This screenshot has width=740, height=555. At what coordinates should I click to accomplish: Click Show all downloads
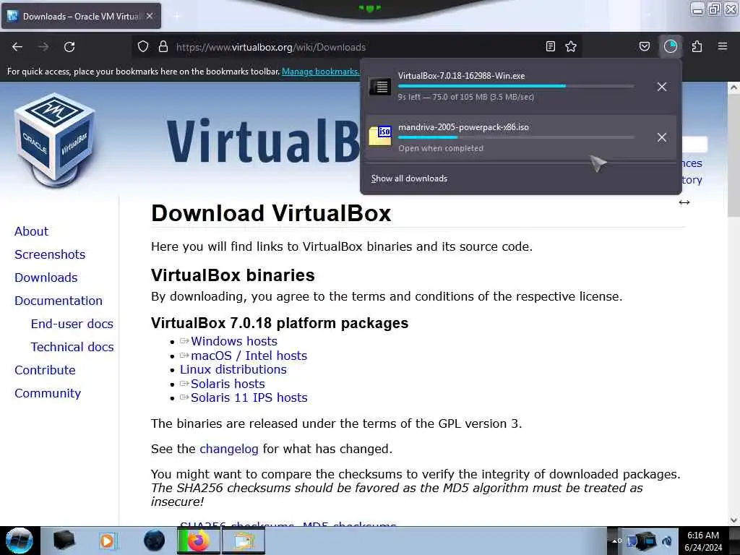409,178
